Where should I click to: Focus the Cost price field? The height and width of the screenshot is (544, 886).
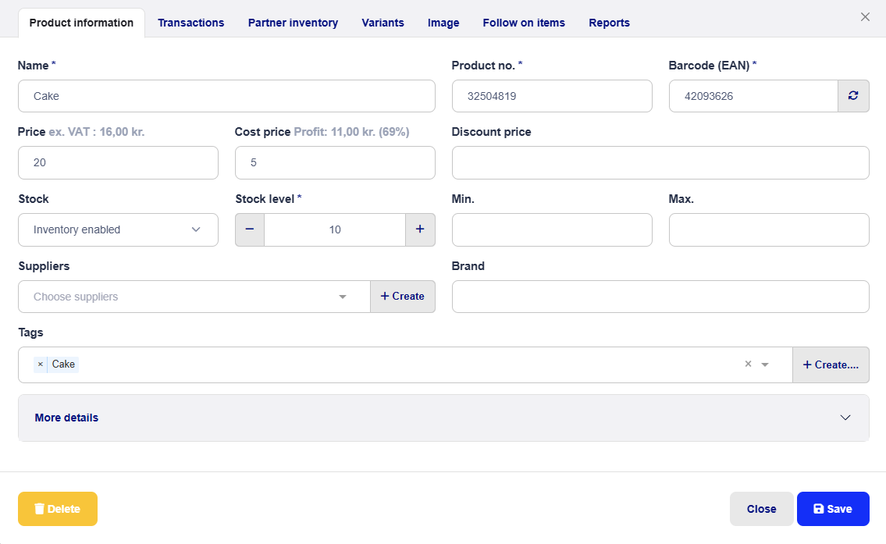coord(335,162)
